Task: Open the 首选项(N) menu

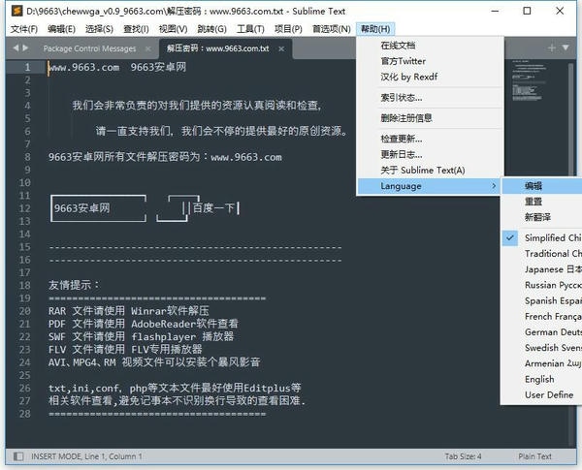Action: [x=332, y=28]
